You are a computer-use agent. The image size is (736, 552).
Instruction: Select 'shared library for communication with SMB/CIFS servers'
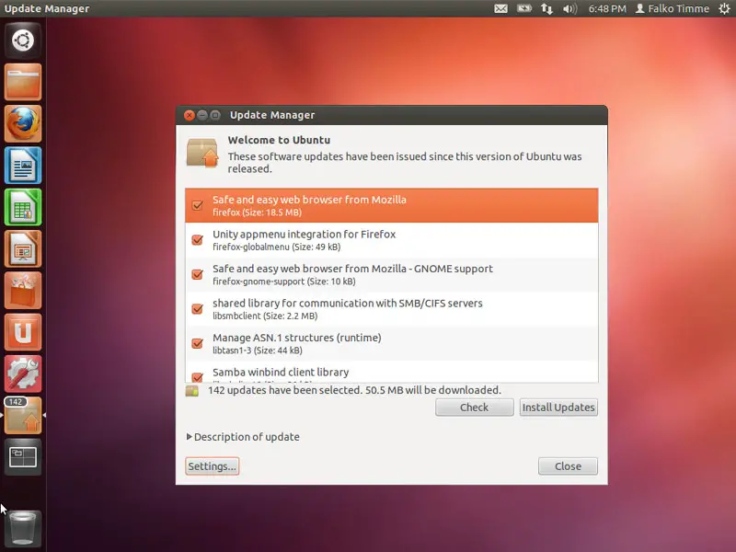[x=392, y=309]
